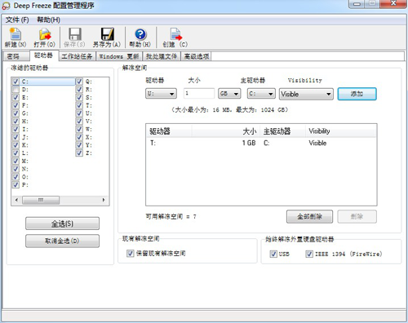Select the T: row in thawspace table
The image size is (408, 323).
(x=261, y=143)
